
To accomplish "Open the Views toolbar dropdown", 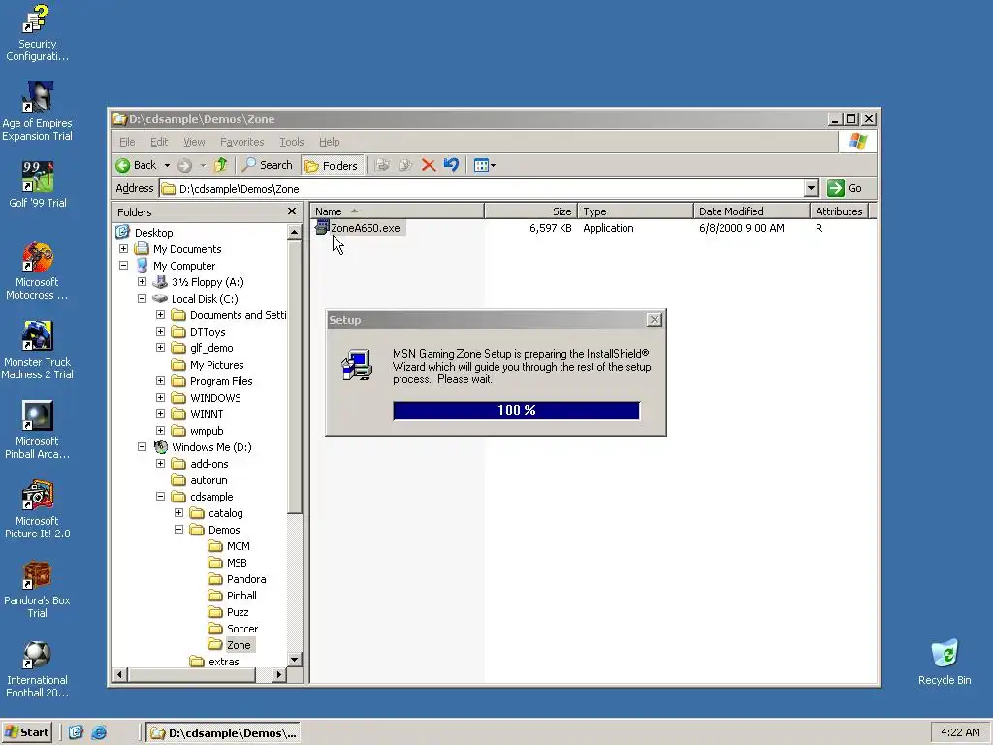I will (x=485, y=165).
